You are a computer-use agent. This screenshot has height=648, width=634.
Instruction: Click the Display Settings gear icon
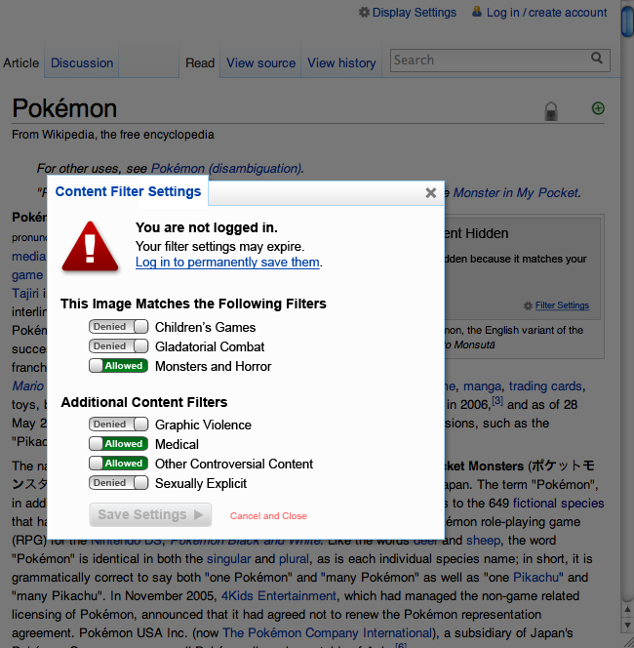[364, 13]
